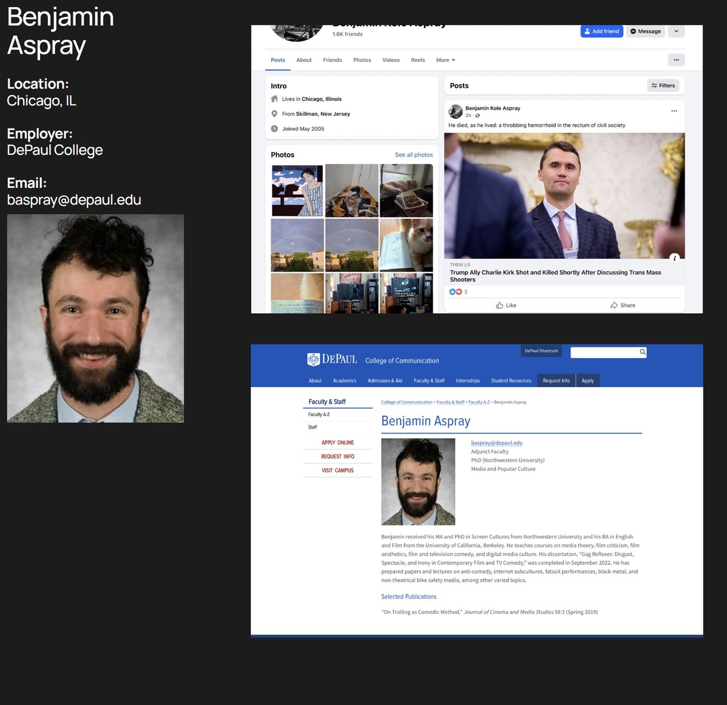This screenshot has width=727, height=705.
Task: Open the three-dot profile options button
Action: pos(676,60)
